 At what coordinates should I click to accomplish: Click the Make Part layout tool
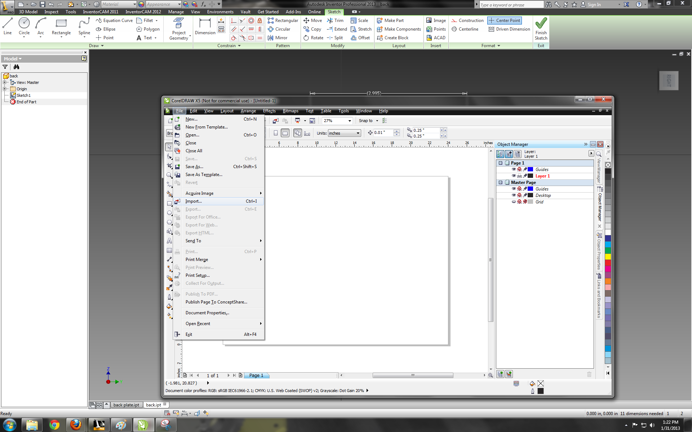coord(390,21)
